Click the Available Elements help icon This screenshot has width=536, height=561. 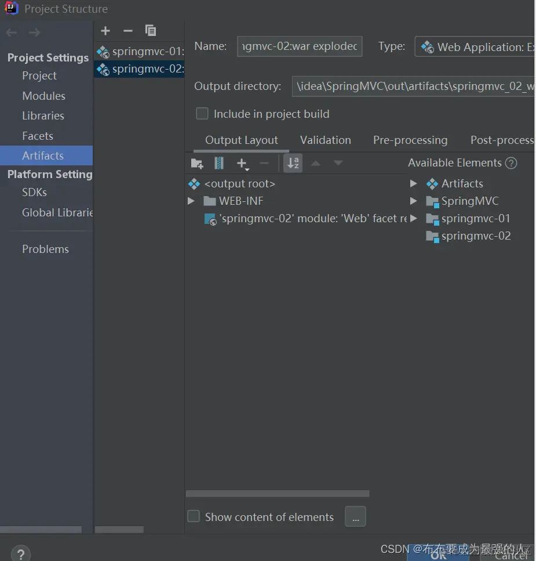511,163
